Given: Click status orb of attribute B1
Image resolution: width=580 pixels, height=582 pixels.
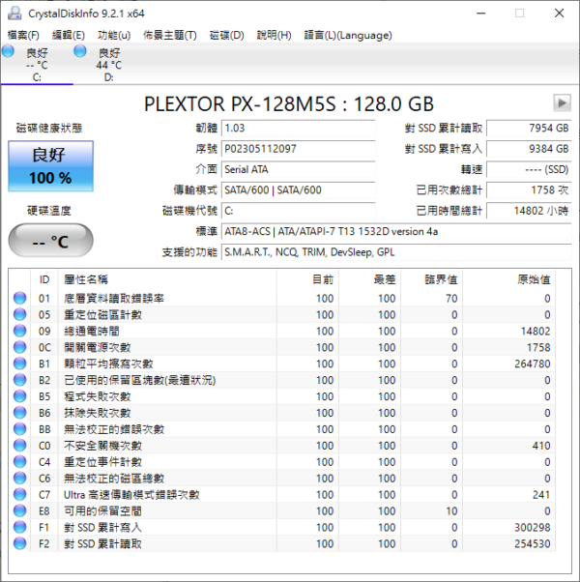Looking at the screenshot, I should [x=19, y=364].
